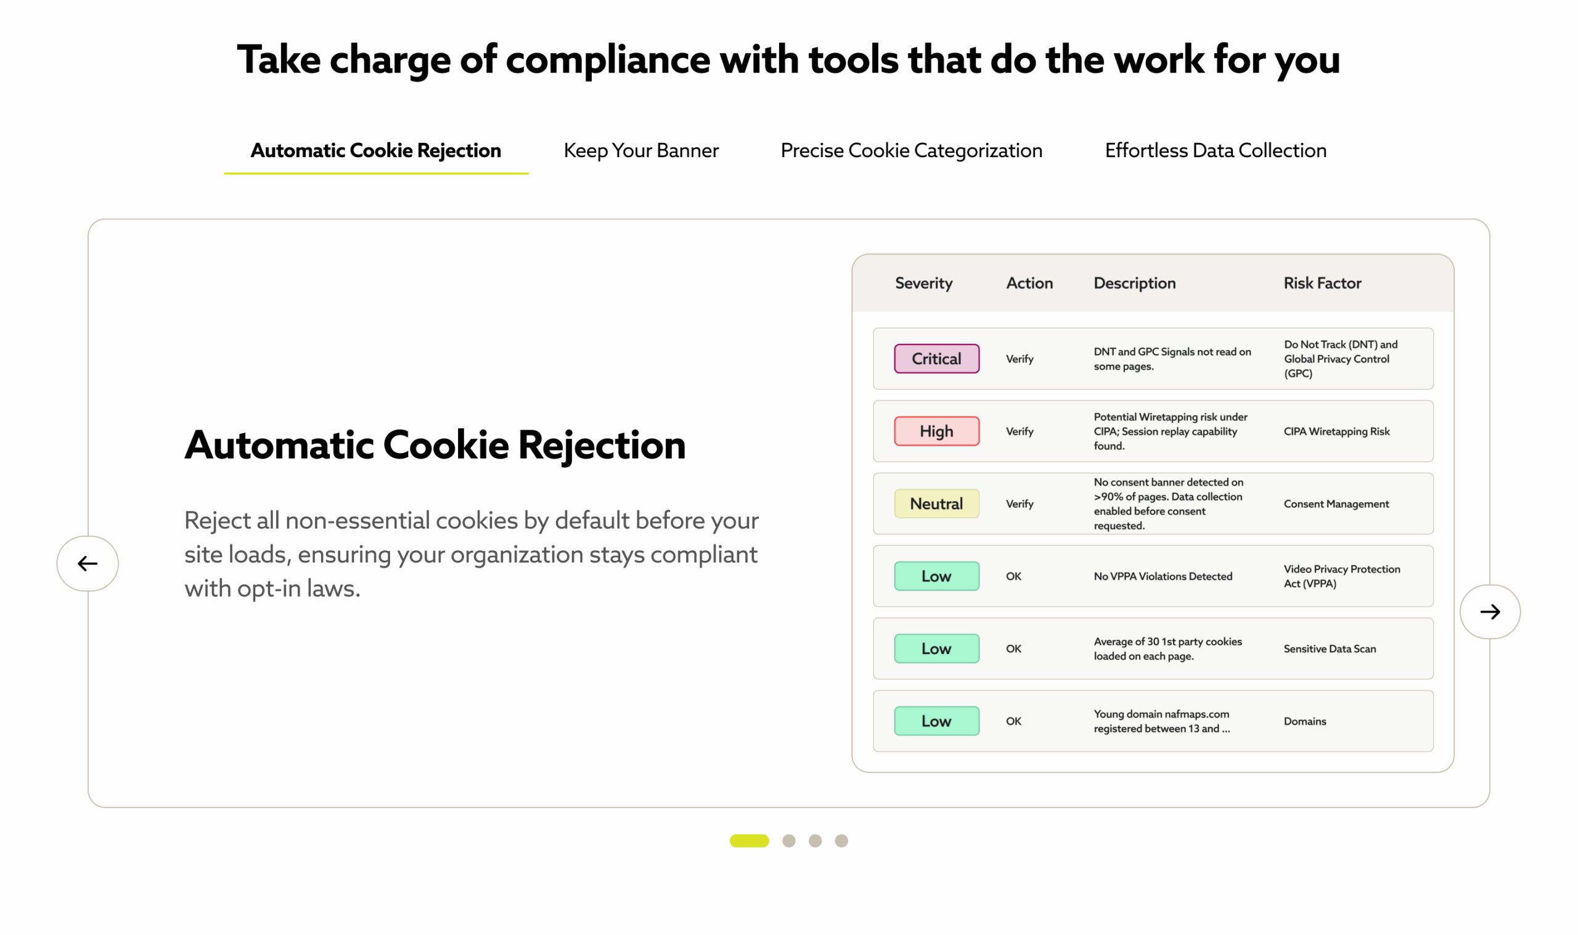Click the previous slide left arrow
Screen dimensions: 1578x935
point(88,563)
